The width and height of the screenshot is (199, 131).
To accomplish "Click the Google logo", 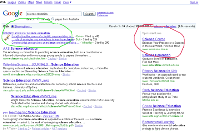I will (x=13, y=14).
